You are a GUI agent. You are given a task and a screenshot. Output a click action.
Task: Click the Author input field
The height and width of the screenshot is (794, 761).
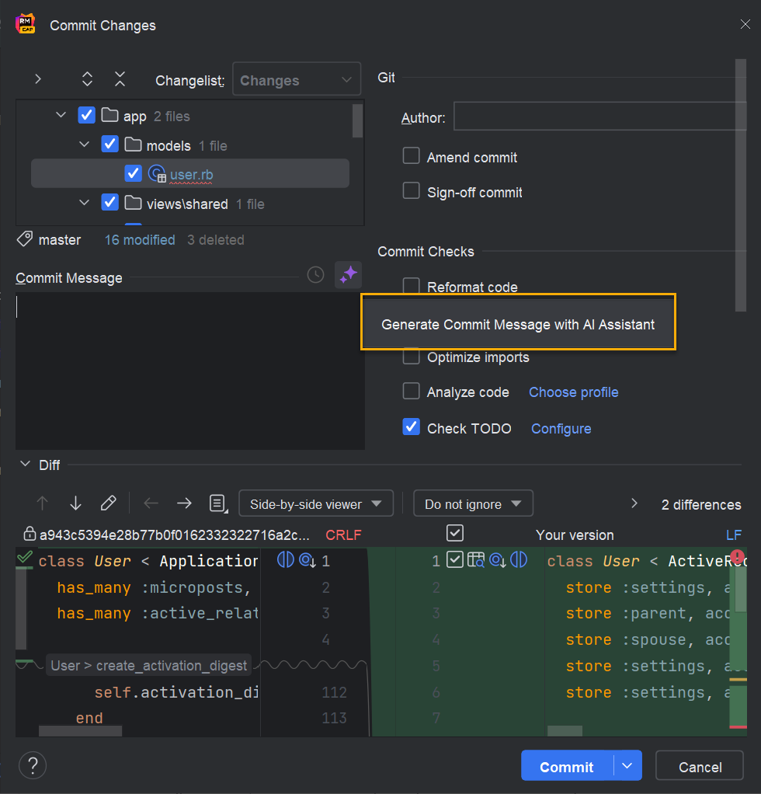[600, 116]
